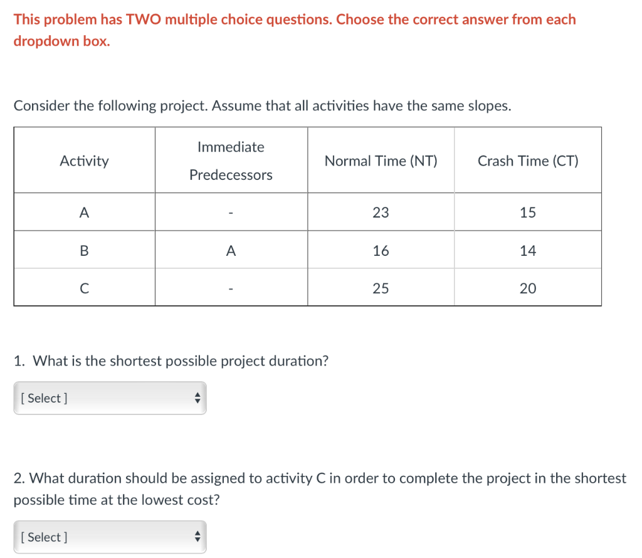This screenshot has height=558, width=642.
Task: Select the Activity column header
Action: 84,161
